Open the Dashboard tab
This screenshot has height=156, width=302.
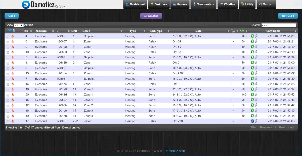pos(135,4)
